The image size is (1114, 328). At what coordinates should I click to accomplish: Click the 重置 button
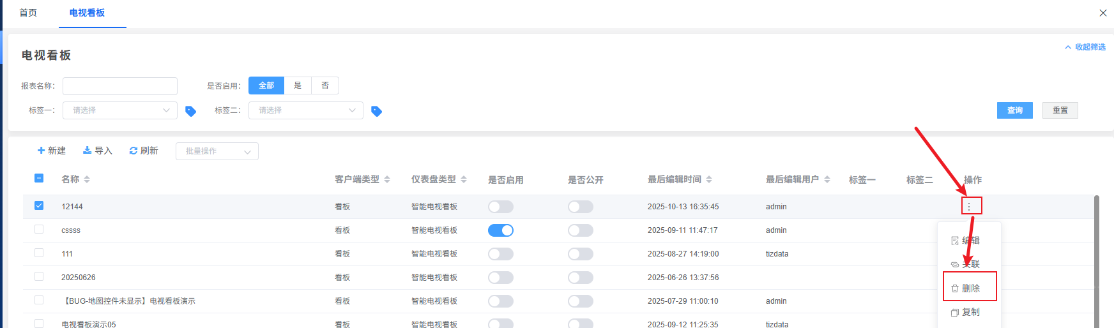(x=1060, y=110)
